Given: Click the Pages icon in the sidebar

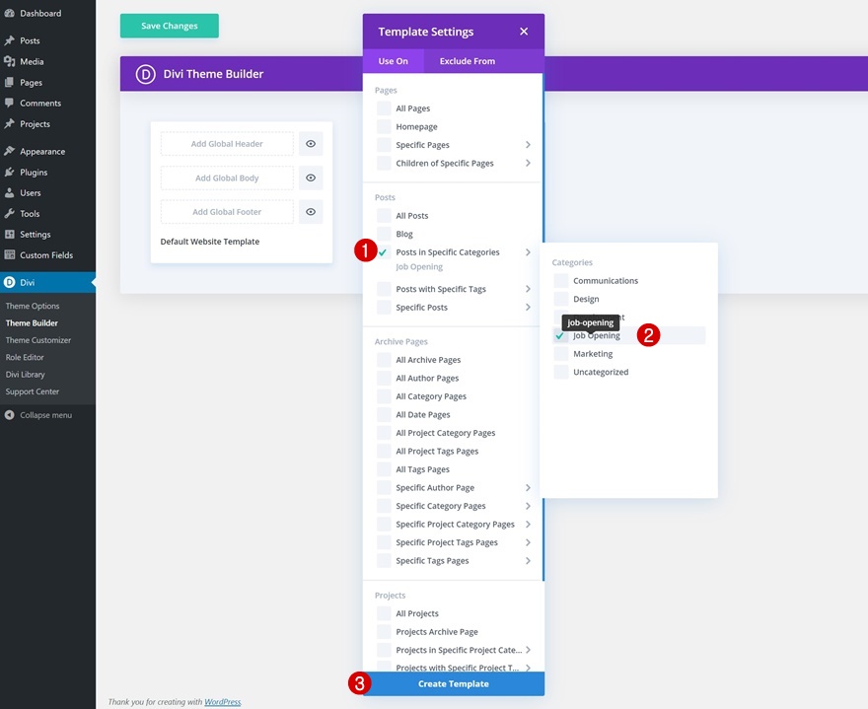Looking at the screenshot, I should coord(10,83).
